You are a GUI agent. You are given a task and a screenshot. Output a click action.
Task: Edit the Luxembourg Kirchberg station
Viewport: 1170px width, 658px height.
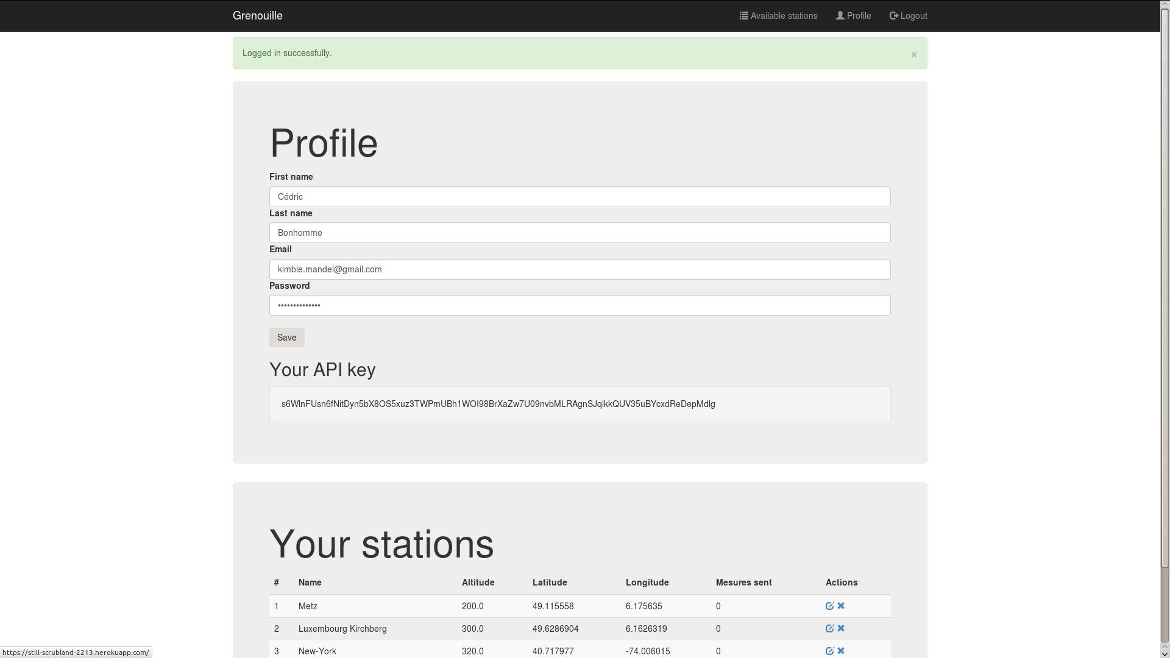[x=829, y=628]
